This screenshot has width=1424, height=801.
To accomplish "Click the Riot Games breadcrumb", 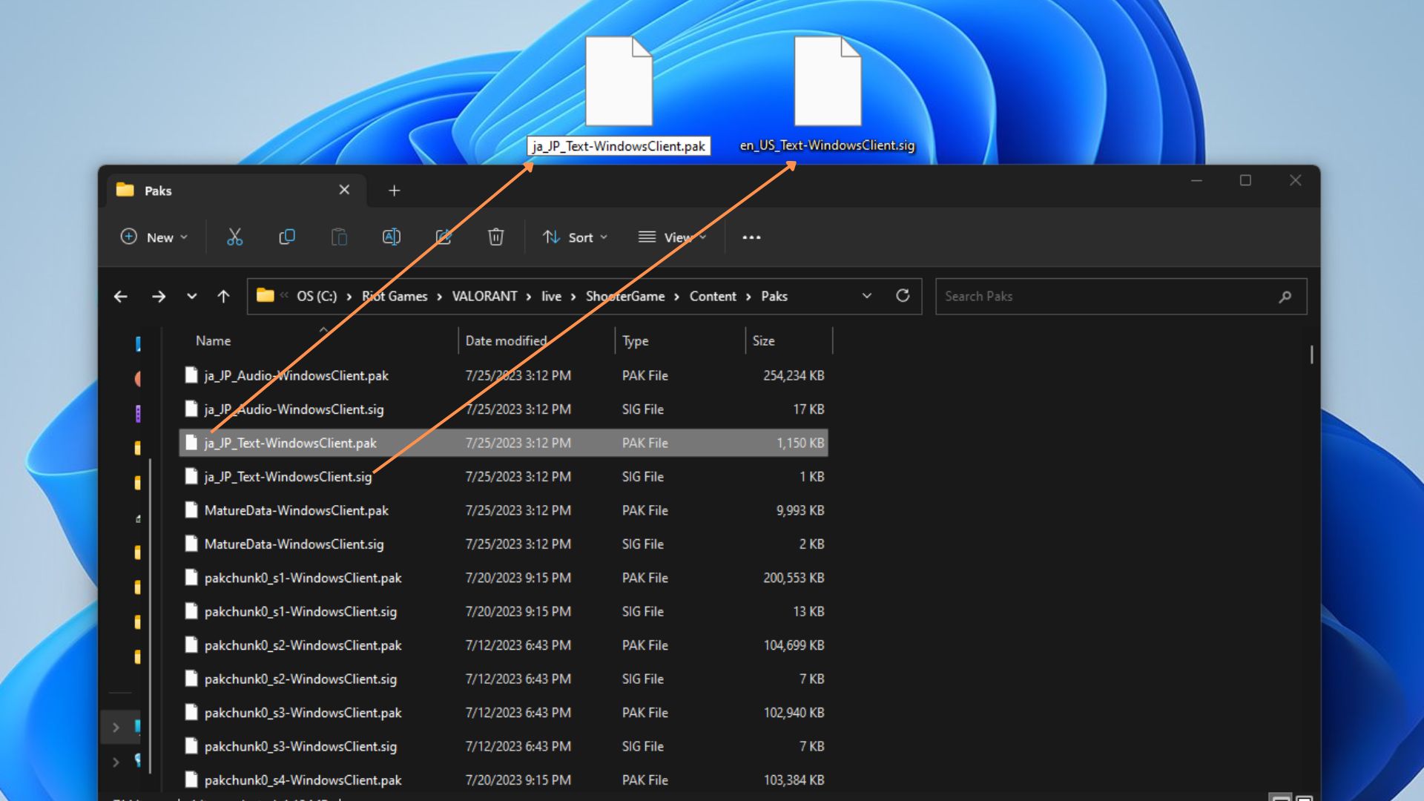I will pos(395,296).
